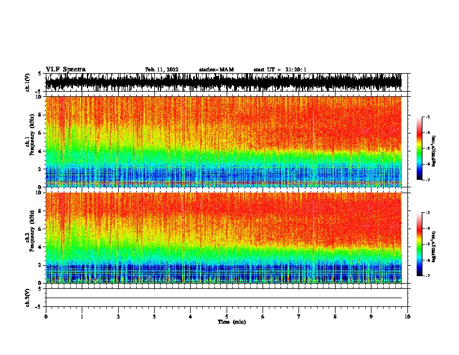Viewport: 459px width, 355px height.
Task: Click the ch.2 log(PSD) colorbar caption
Action: click(434, 247)
